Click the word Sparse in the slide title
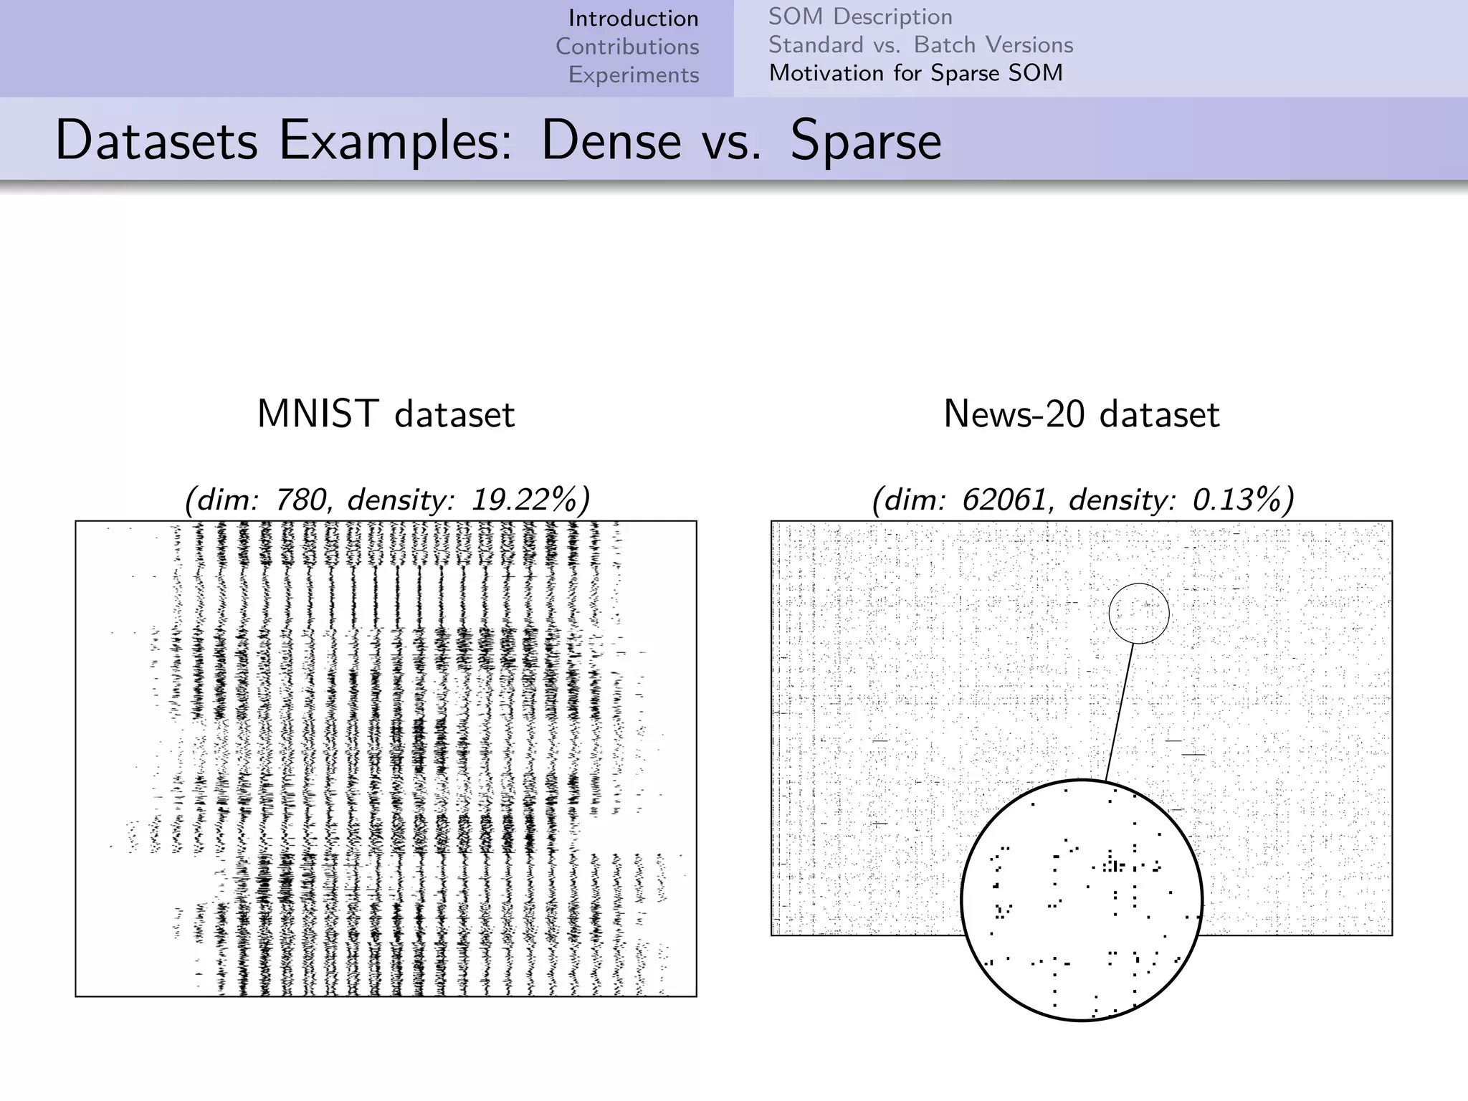Image resolution: width=1468 pixels, height=1101 pixels. click(x=865, y=140)
